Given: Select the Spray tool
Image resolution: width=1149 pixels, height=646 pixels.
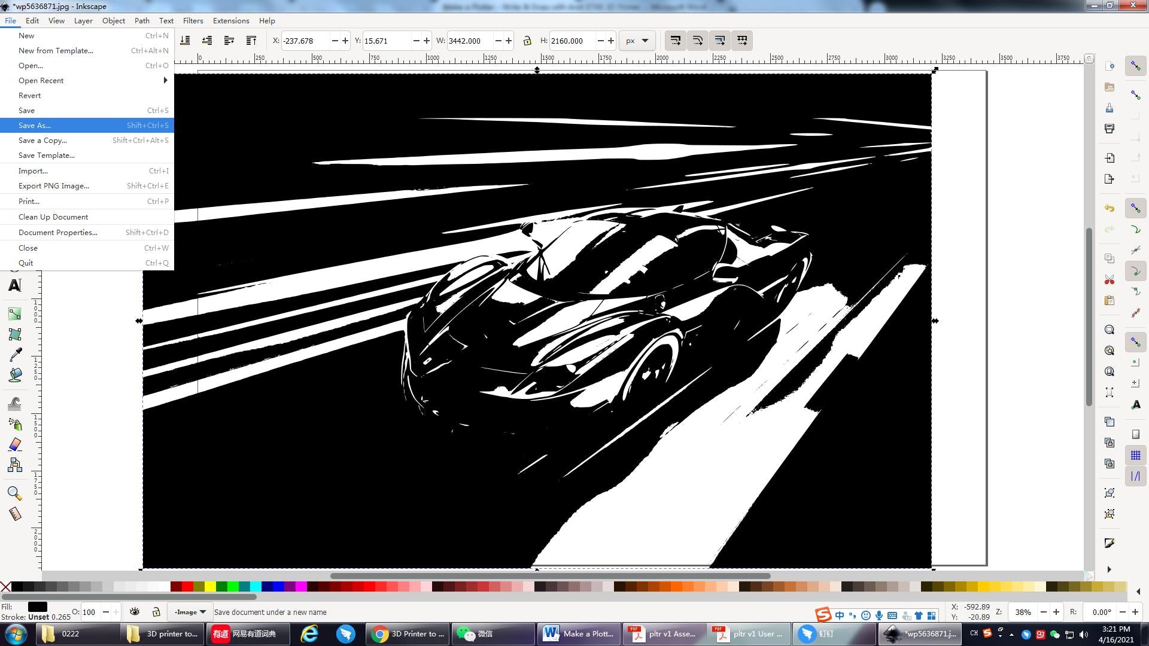Looking at the screenshot, I should 14,424.
